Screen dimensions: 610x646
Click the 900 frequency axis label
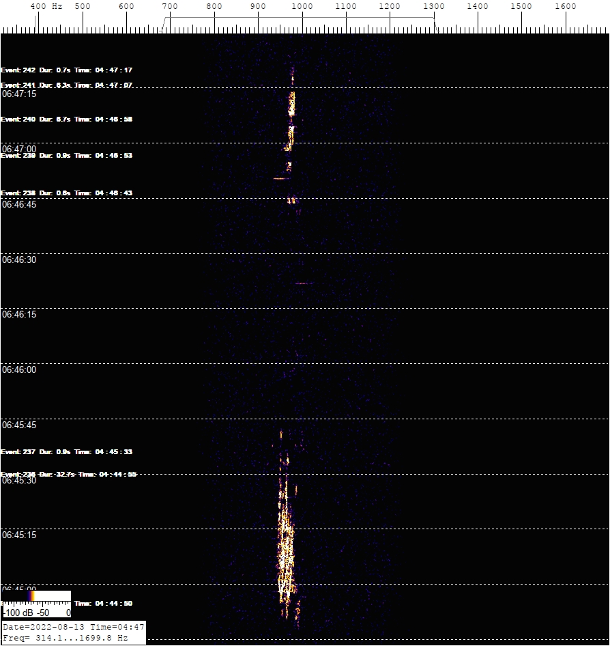(258, 6)
